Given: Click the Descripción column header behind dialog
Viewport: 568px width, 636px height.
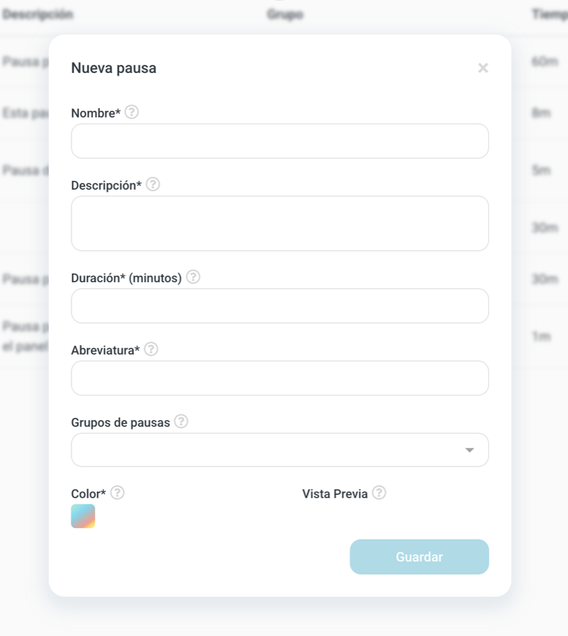Looking at the screenshot, I should (38, 14).
